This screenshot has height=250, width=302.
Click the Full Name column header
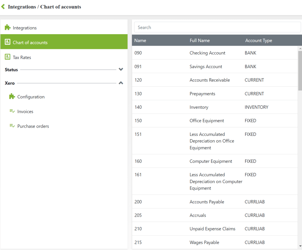pos(200,40)
